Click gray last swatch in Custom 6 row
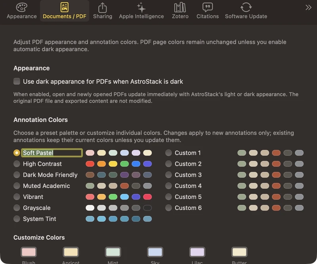The height and width of the screenshot is (264, 317). pos(299,208)
